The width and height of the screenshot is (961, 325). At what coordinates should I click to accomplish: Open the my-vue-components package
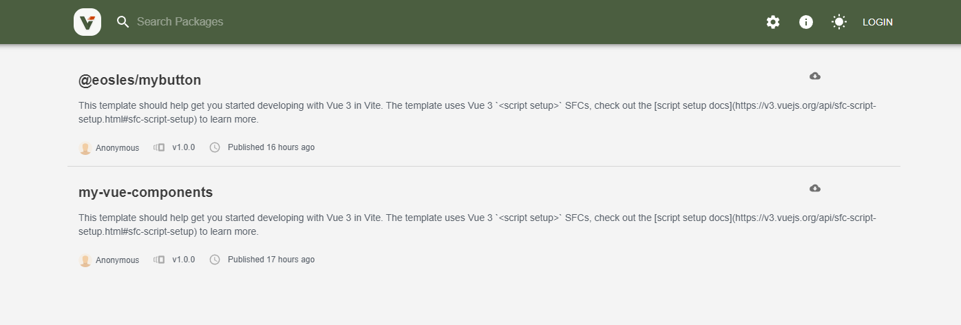[146, 192]
